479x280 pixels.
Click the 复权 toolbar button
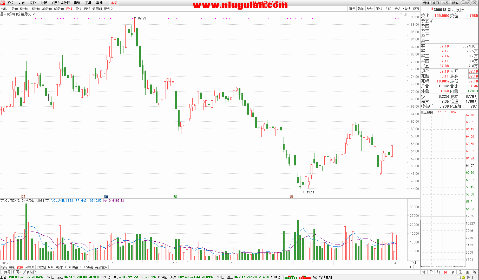[x=352, y=9]
